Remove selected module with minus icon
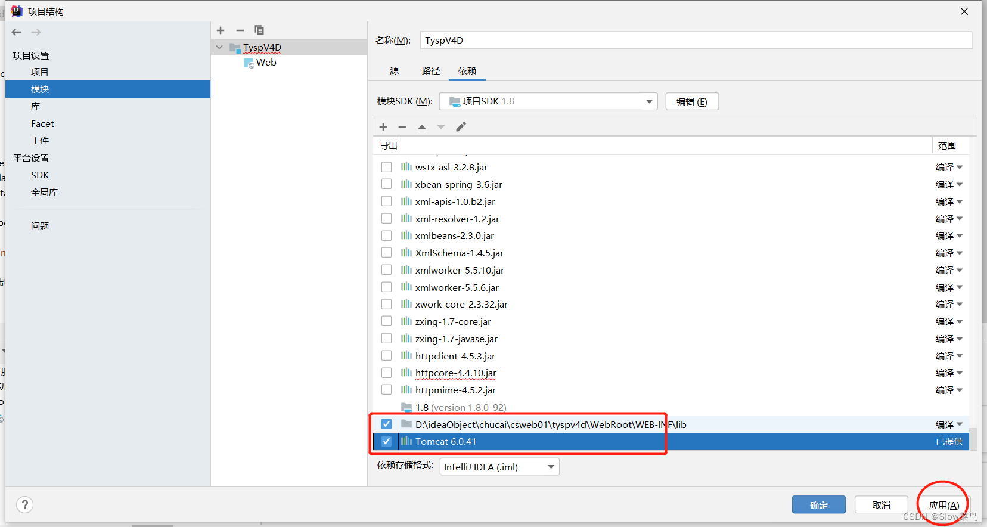Screen dimensions: 987x527 (240, 30)
